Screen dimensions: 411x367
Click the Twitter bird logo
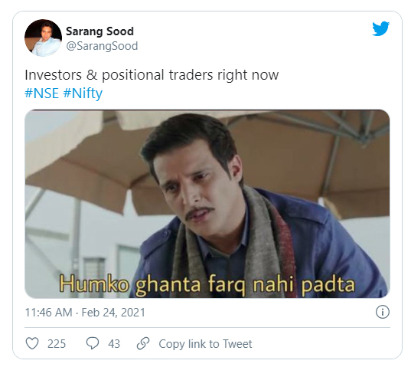(x=380, y=28)
